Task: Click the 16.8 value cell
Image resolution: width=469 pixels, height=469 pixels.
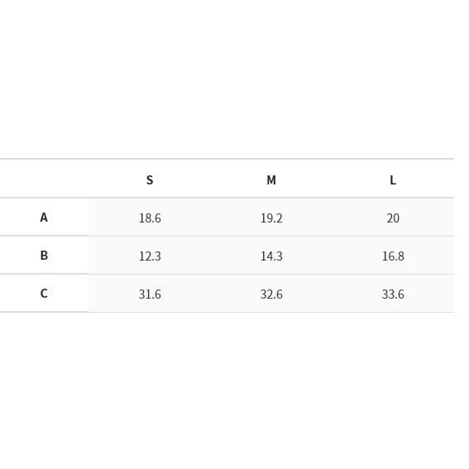Action: coord(393,255)
